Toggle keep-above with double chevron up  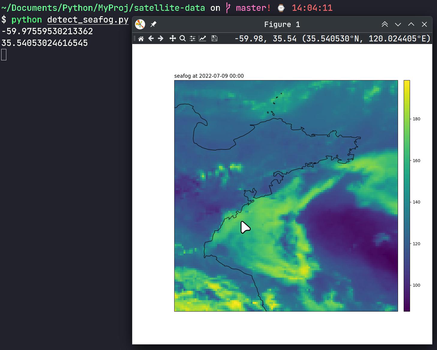(385, 24)
